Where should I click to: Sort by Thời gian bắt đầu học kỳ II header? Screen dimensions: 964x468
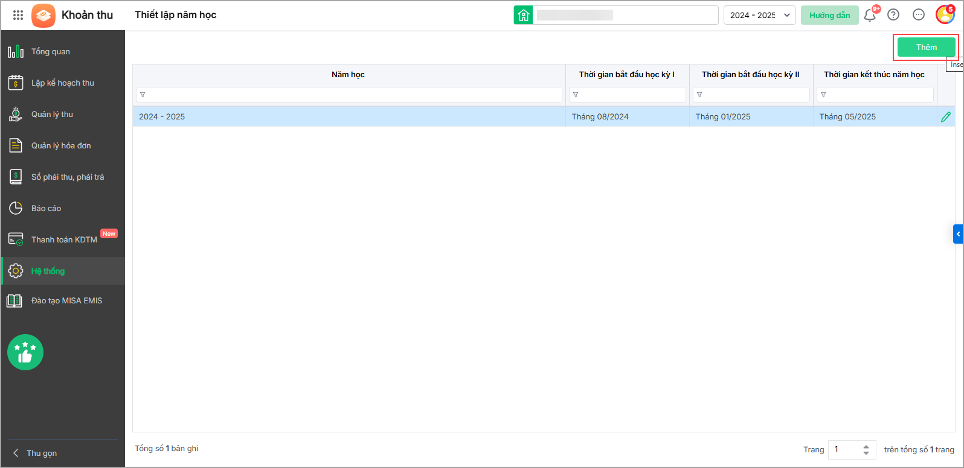751,75
